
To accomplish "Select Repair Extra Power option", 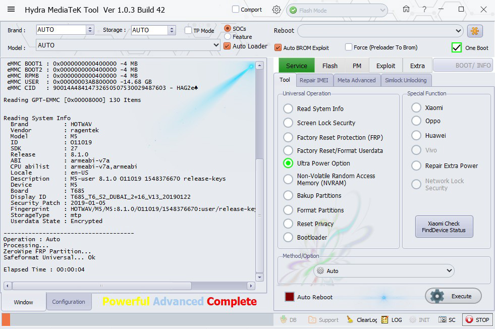I will click(416, 166).
